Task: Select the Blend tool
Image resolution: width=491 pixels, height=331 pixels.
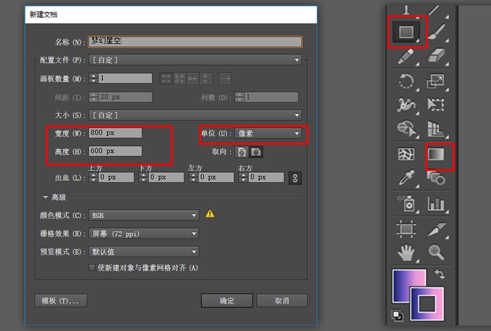Action: (436, 178)
